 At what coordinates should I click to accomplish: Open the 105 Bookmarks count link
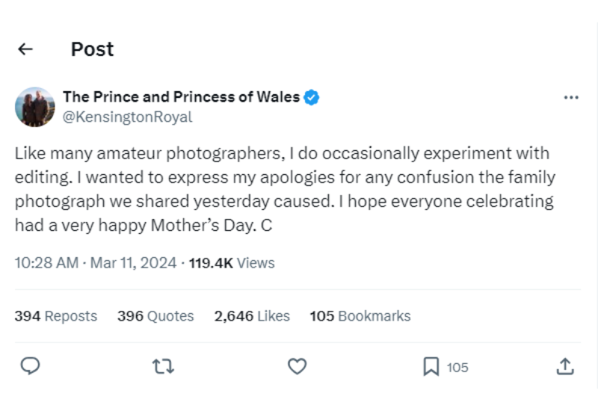pyautogui.click(x=360, y=316)
